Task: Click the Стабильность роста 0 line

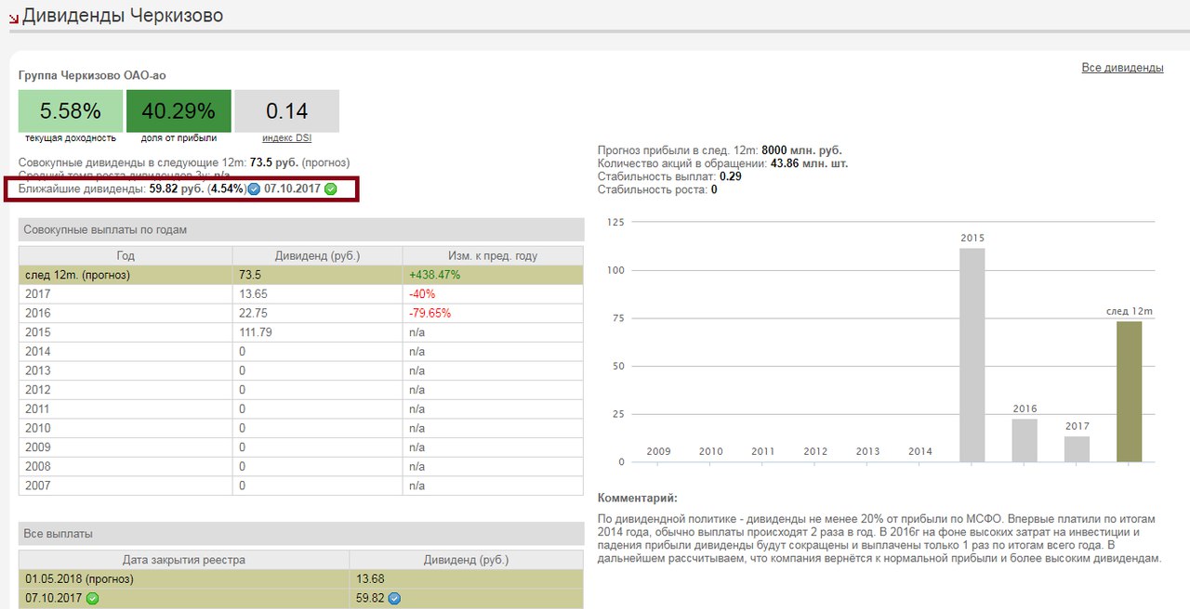Action: pyautogui.click(x=657, y=189)
